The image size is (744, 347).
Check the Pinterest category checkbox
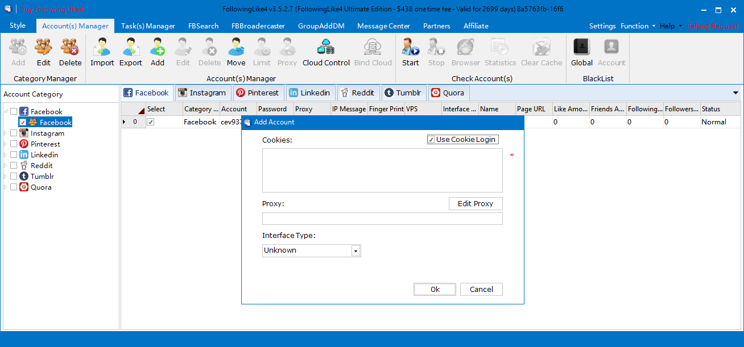point(14,144)
